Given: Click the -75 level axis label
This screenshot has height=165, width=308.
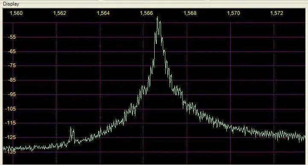Looking at the screenshot, I should click(12, 65).
